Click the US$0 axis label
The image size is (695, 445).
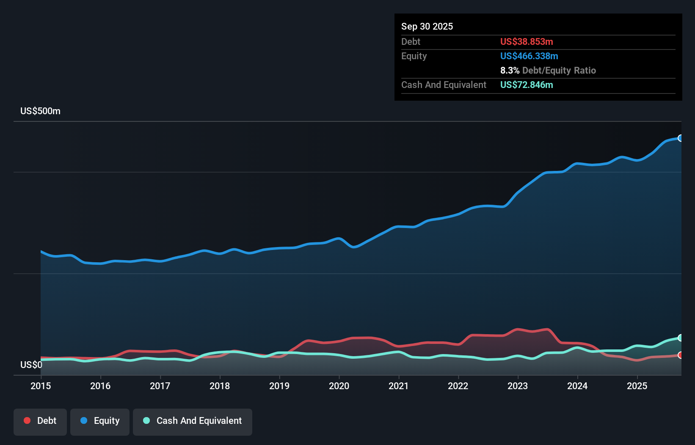click(x=31, y=365)
